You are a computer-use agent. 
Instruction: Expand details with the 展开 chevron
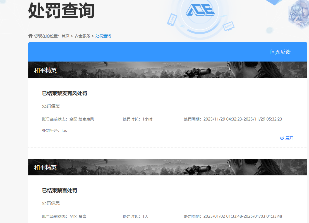coord(286,138)
